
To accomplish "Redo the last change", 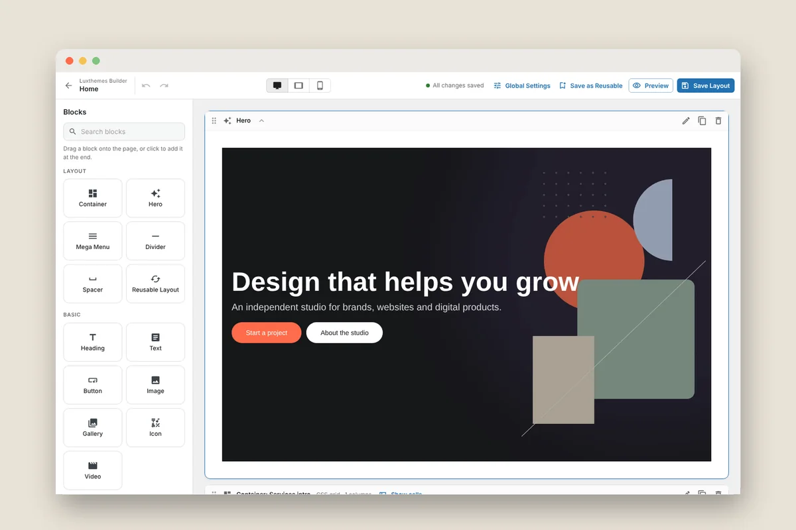I will tap(164, 85).
